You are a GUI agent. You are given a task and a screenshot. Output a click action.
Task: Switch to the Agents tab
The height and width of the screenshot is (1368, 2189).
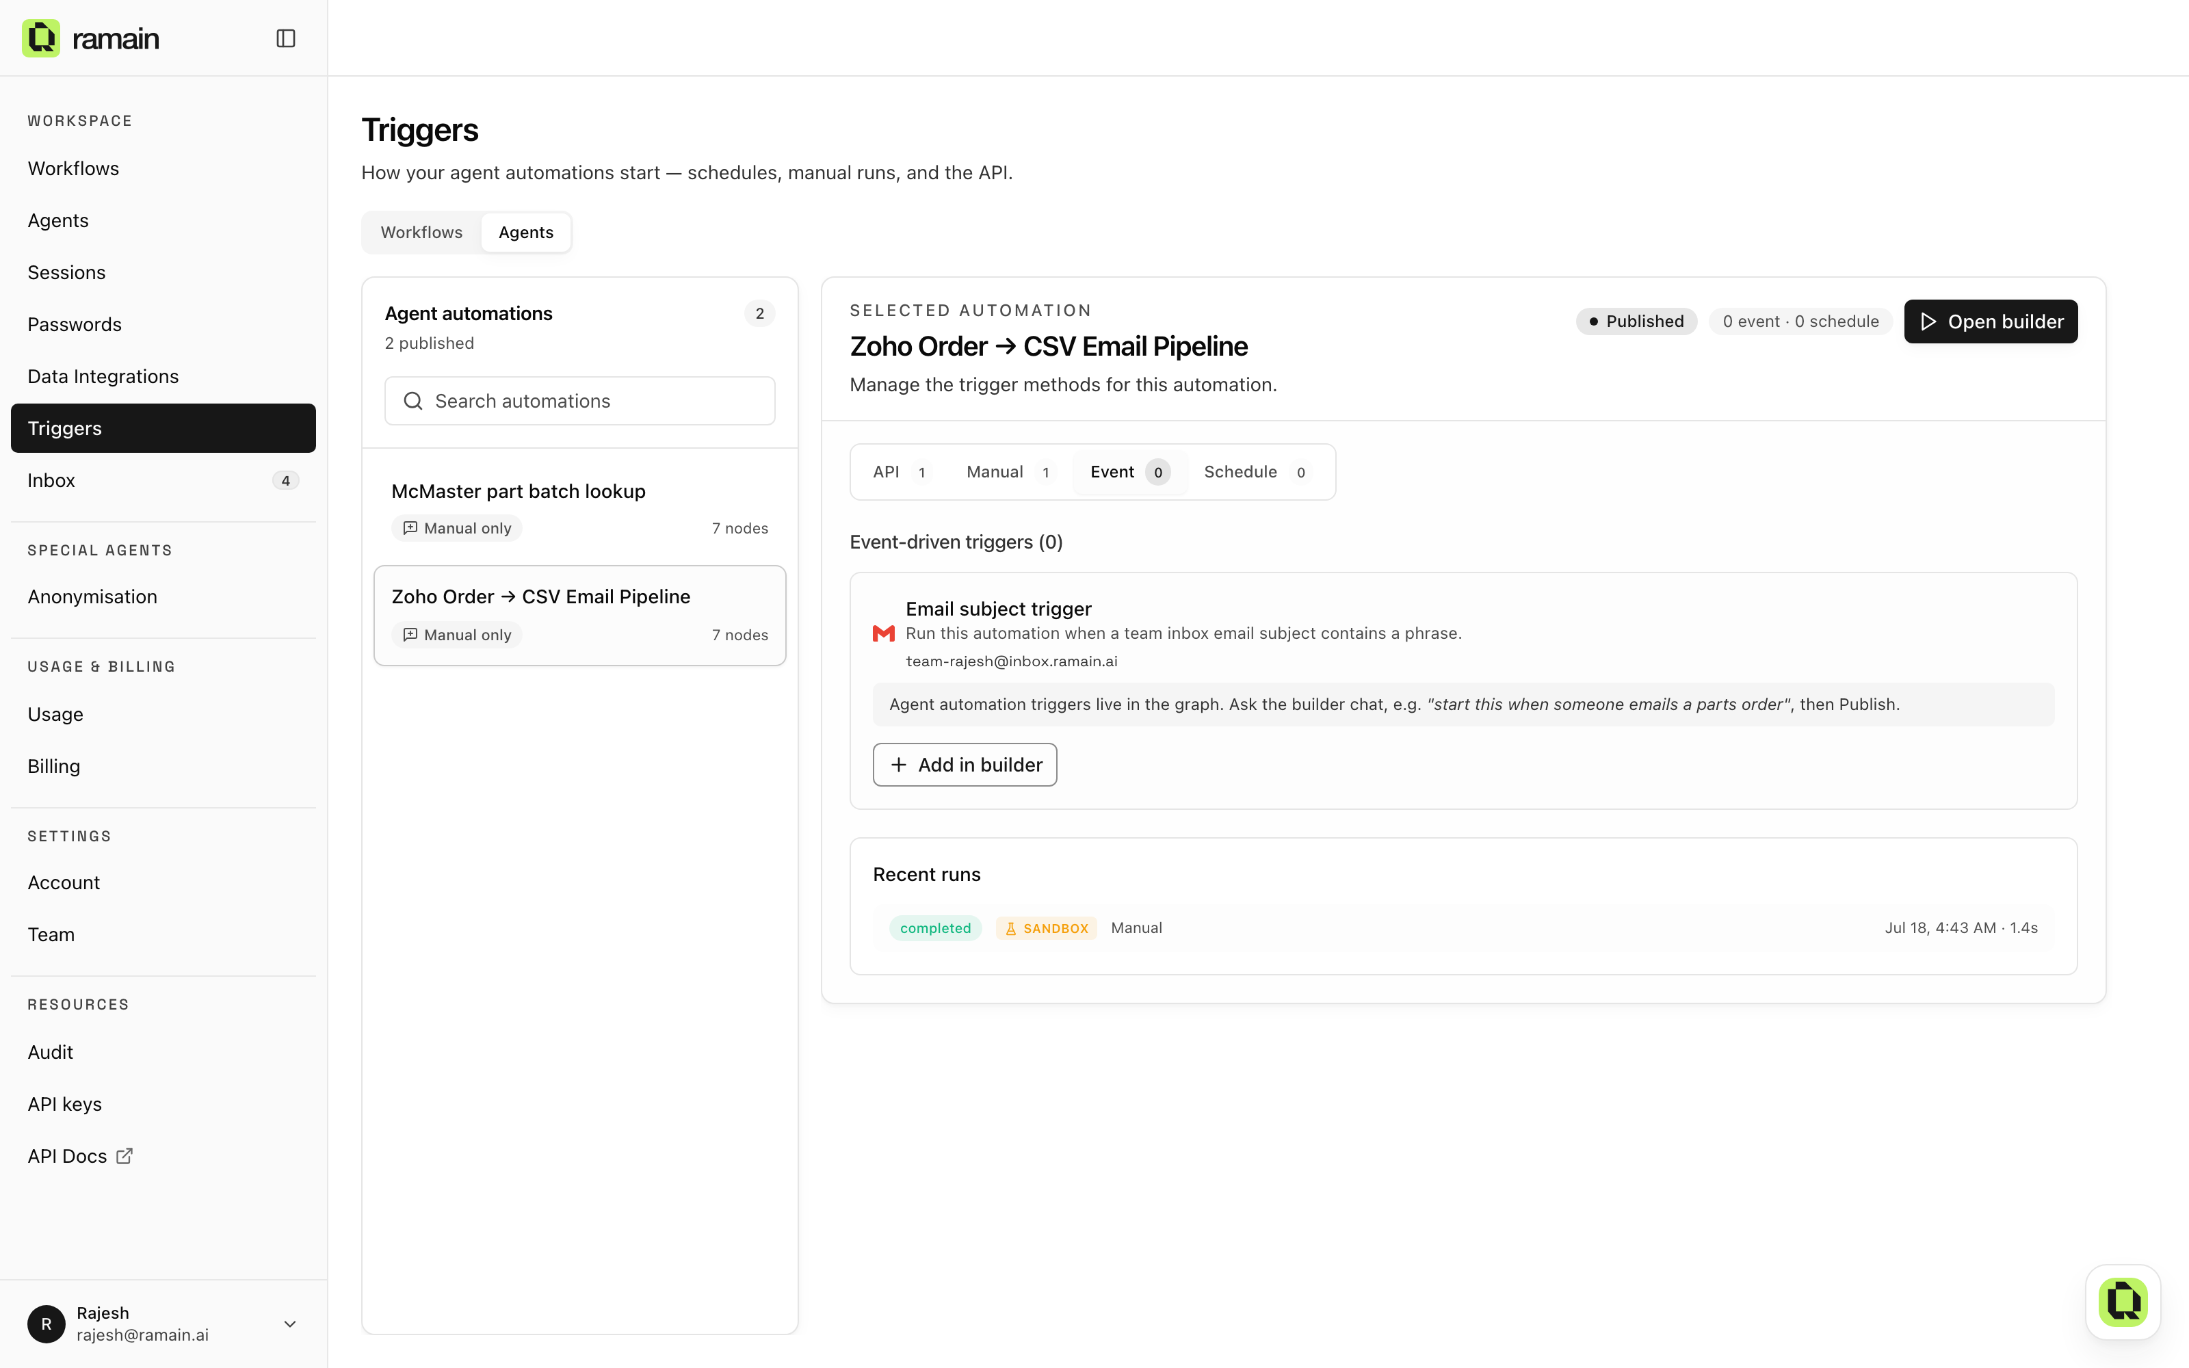[x=525, y=233]
